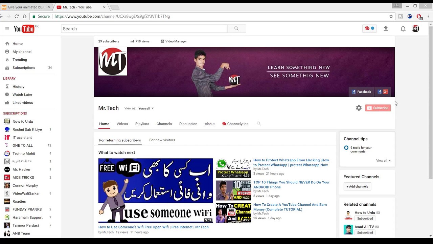The width and height of the screenshot is (433, 244).
Task: Play the Free WiFi featured video thumbnail
Action: (156, 190)
